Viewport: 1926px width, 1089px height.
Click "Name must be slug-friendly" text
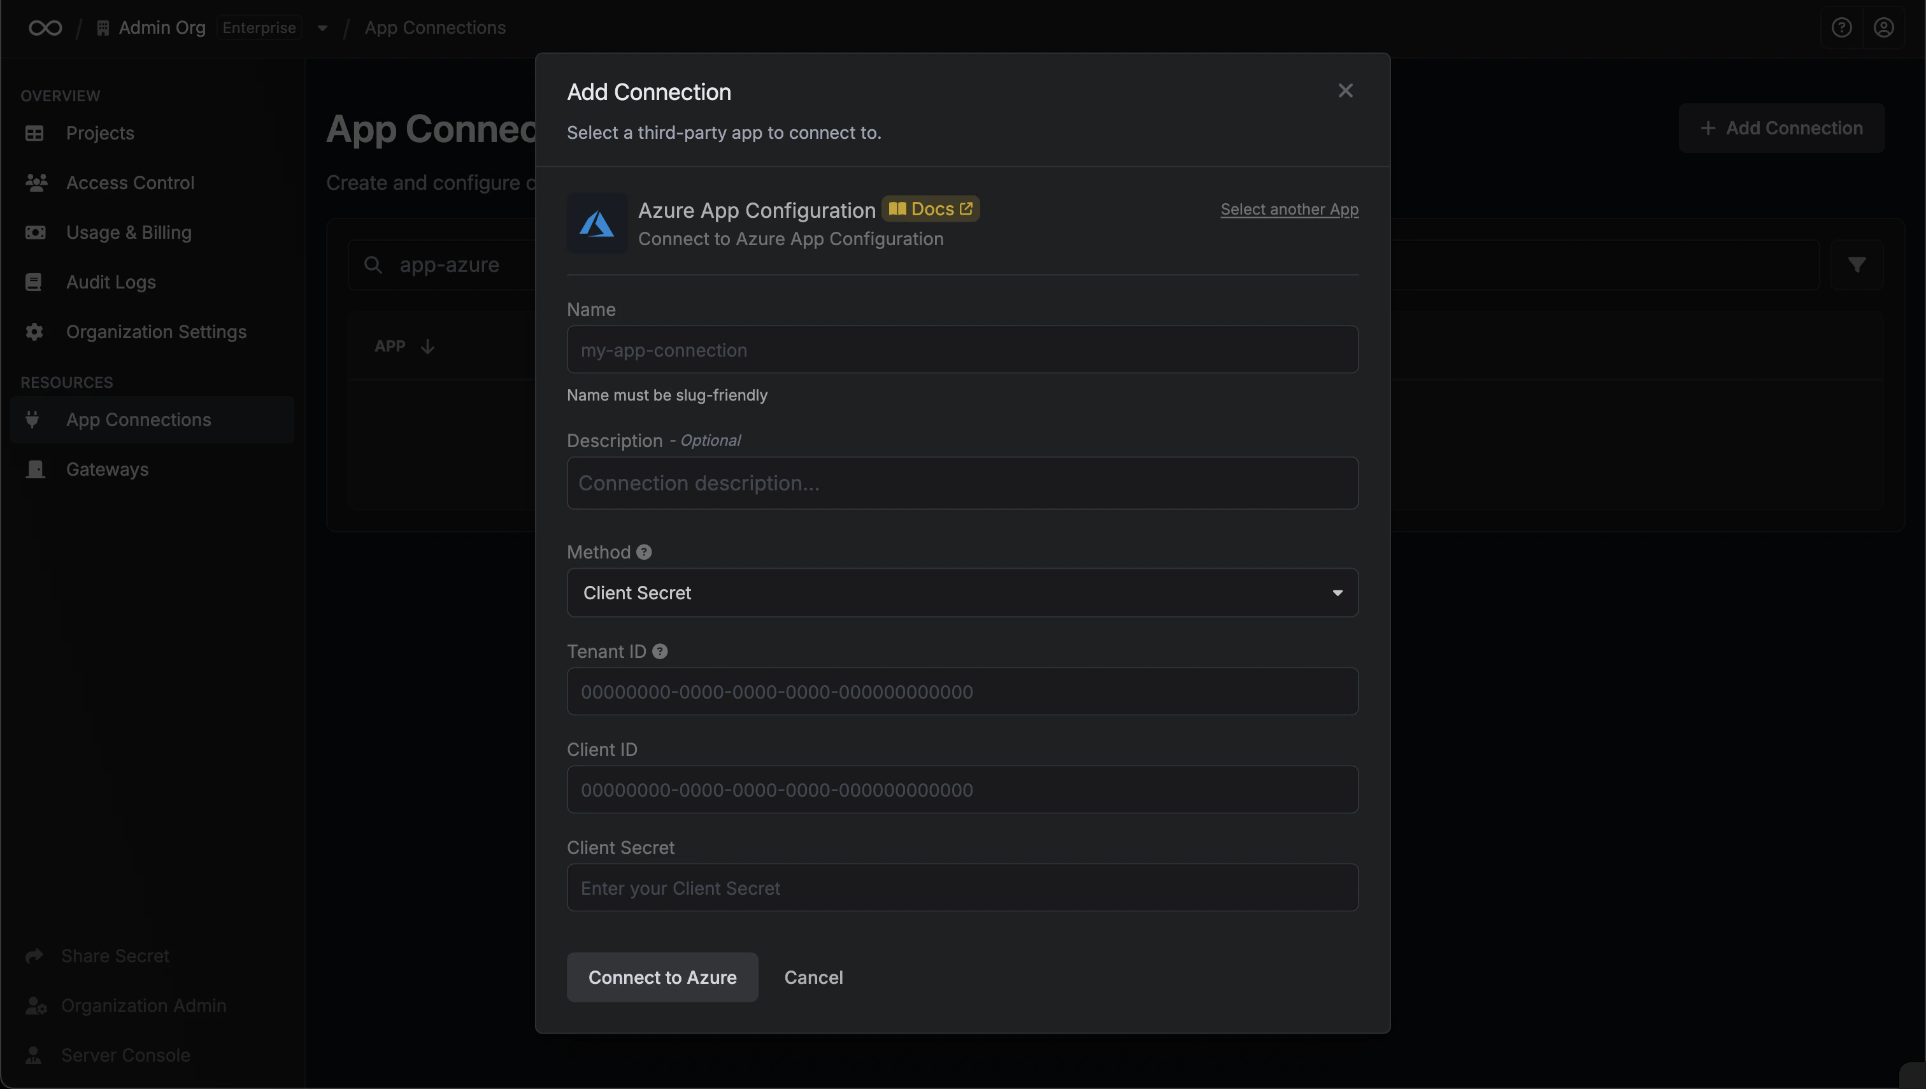(667, 395)
